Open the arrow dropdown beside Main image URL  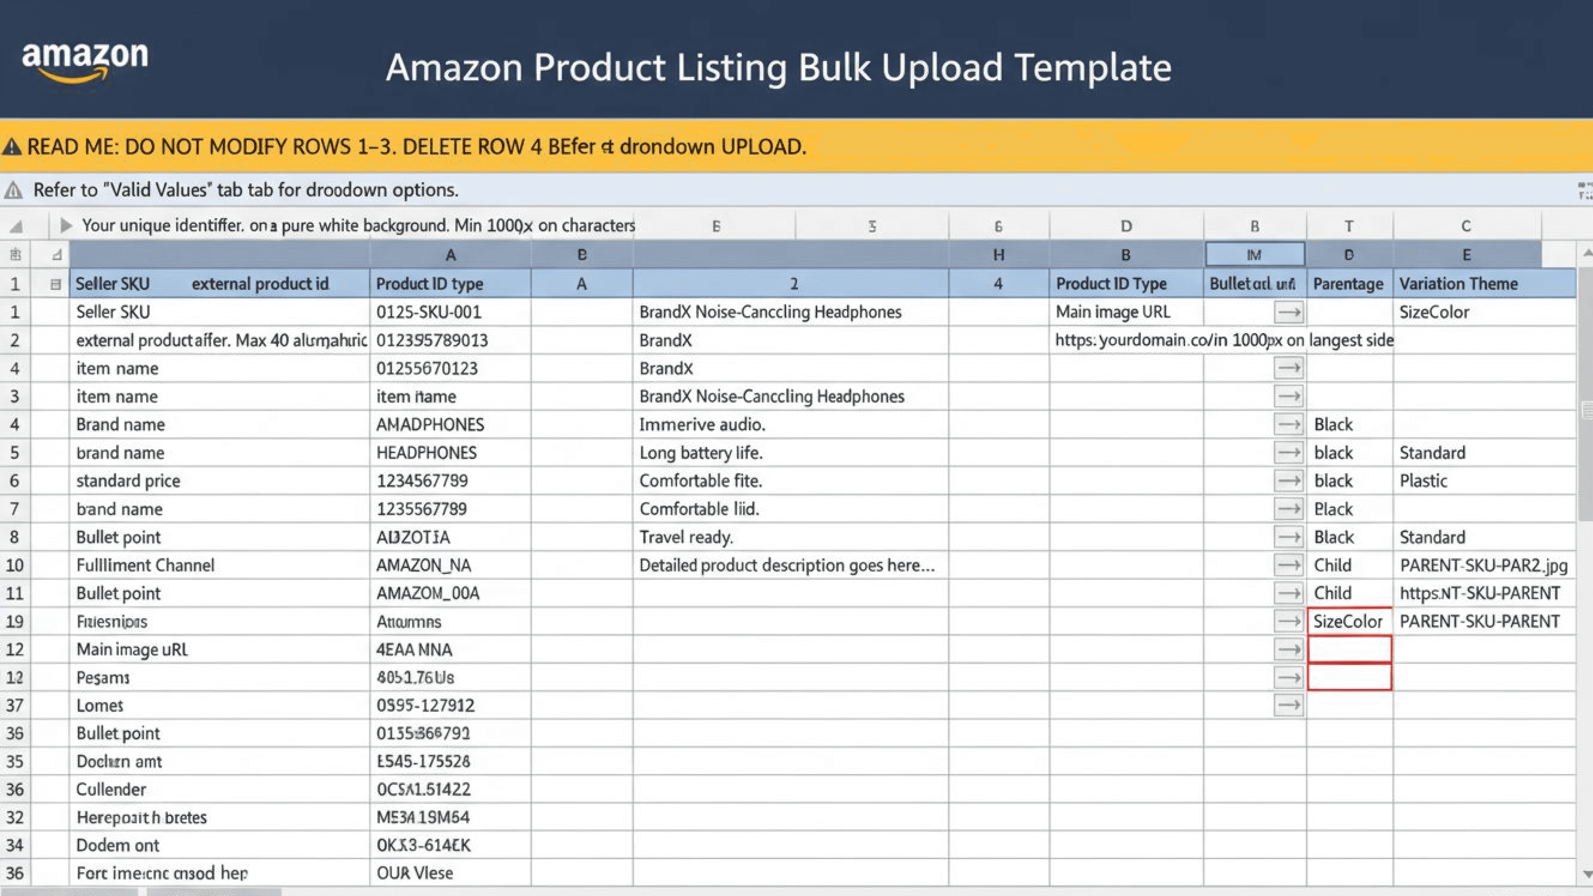coord(1289,312)
